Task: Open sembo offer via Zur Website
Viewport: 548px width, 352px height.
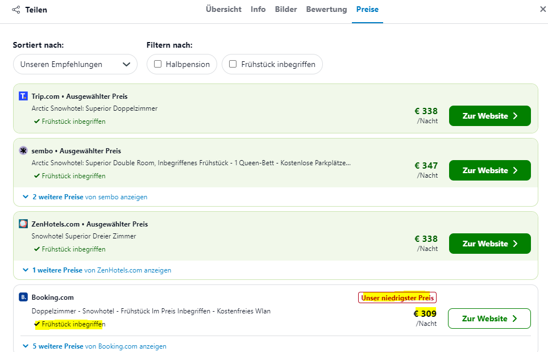Action: 490,170
